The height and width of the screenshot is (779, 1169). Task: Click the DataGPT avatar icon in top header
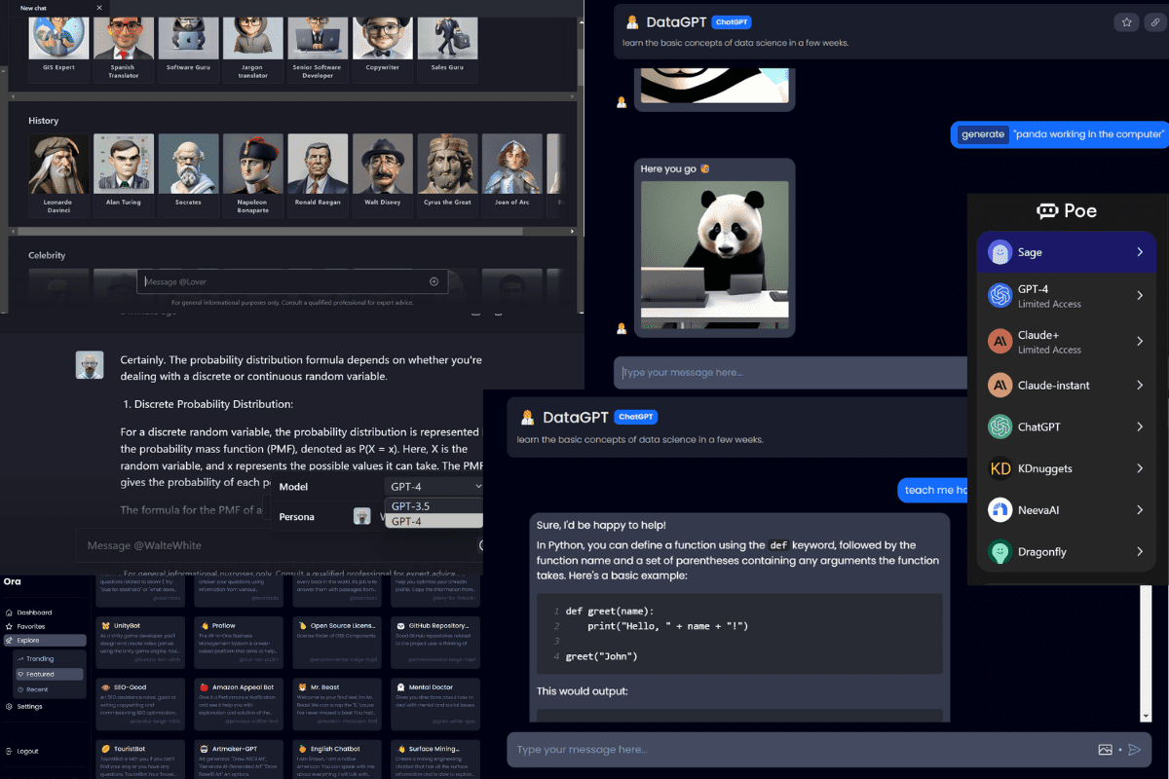coord(632,22)
